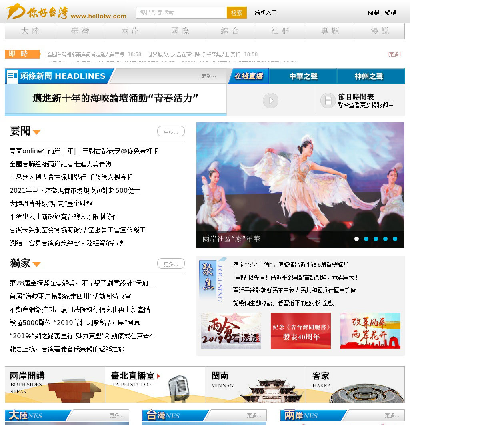Open the 兩岸社區“家”年華 slideshow image
This screenshot has height=425, width=480.
click(300, 185)
